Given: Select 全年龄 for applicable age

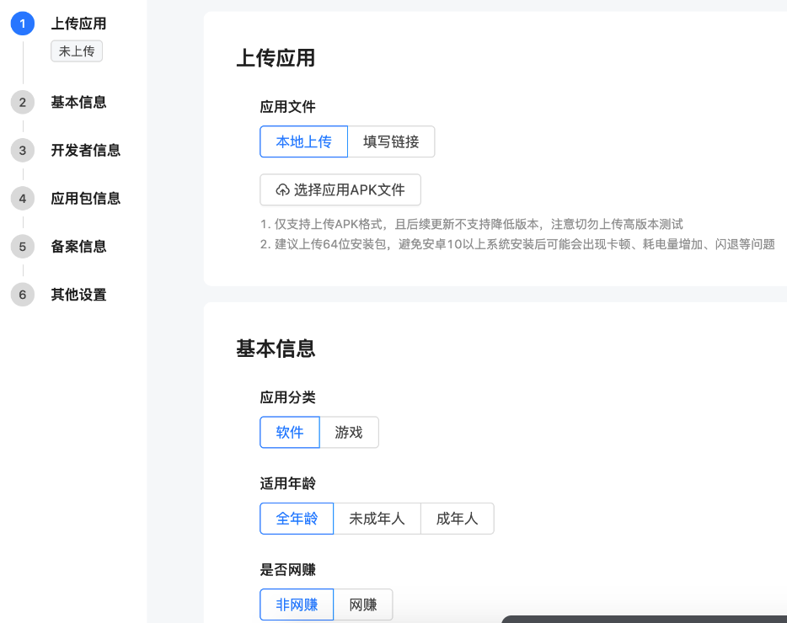Looking at the screenshot, I should (296, 519).
